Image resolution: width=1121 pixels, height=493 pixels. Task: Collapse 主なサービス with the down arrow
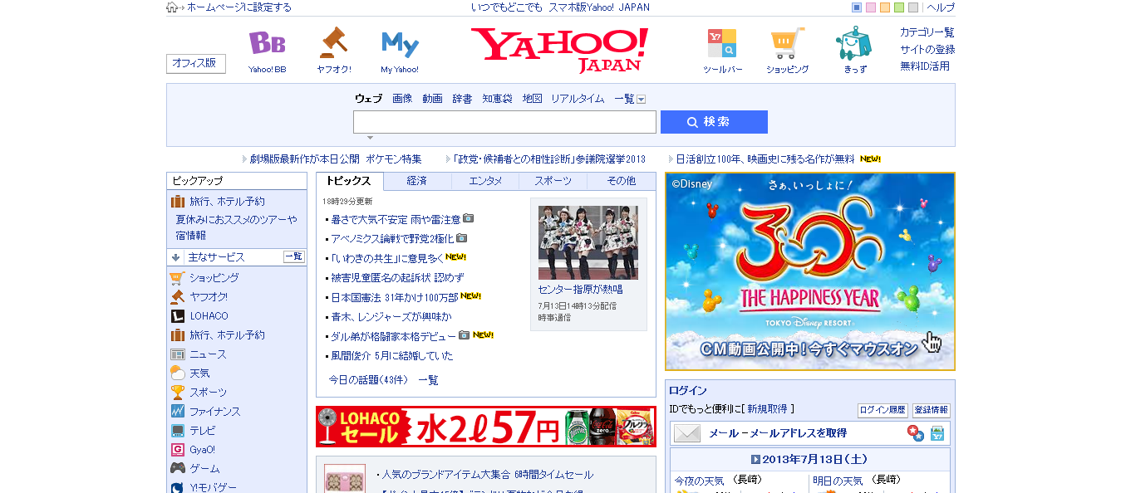coord(176,257)
